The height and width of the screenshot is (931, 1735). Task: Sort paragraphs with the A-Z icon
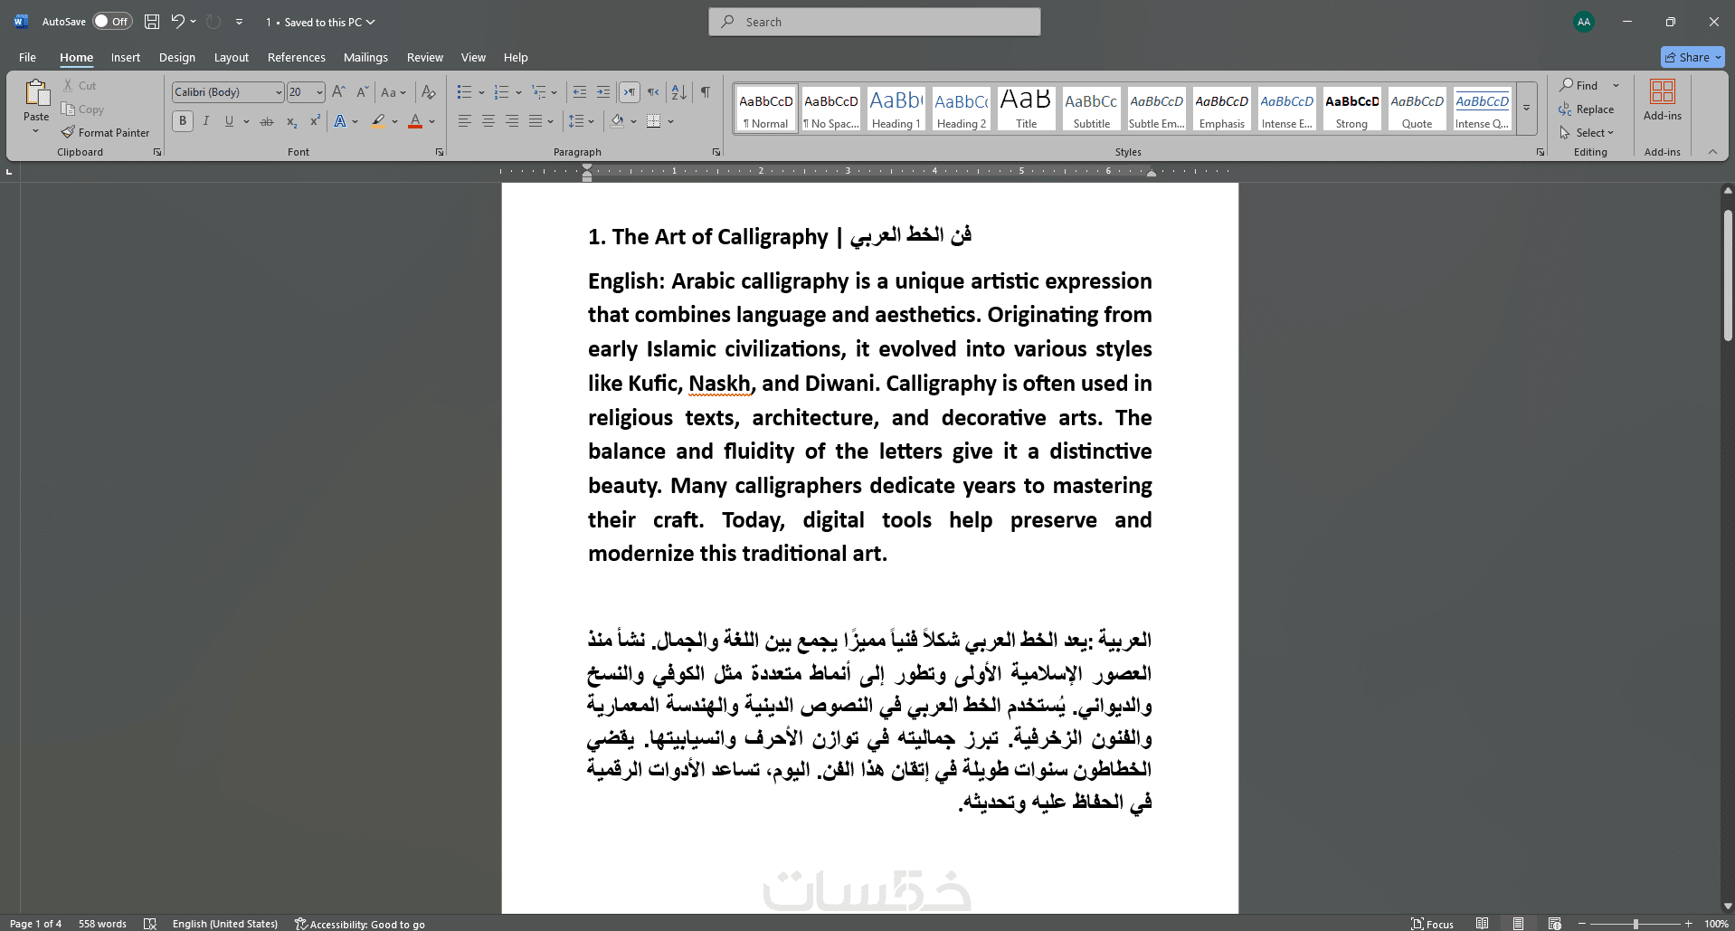pyautogui.click(x=678, y=91)
